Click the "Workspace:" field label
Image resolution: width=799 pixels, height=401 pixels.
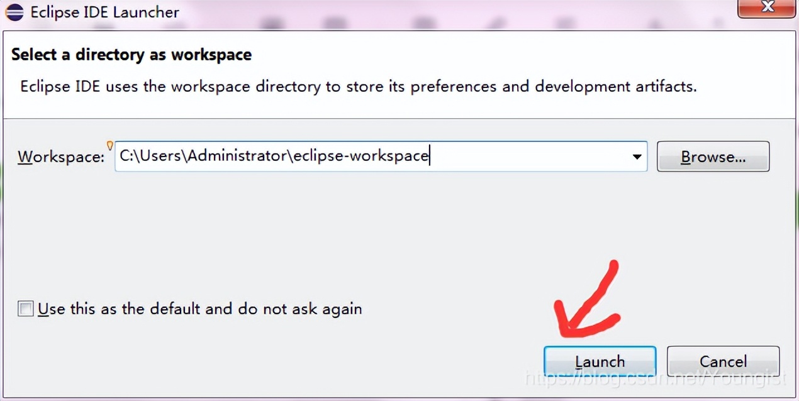pyautogui.click(x=60, y=157)
